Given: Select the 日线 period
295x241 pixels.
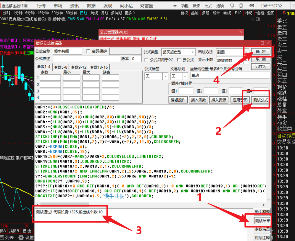Looking at the screenshot, I should 84,13.
